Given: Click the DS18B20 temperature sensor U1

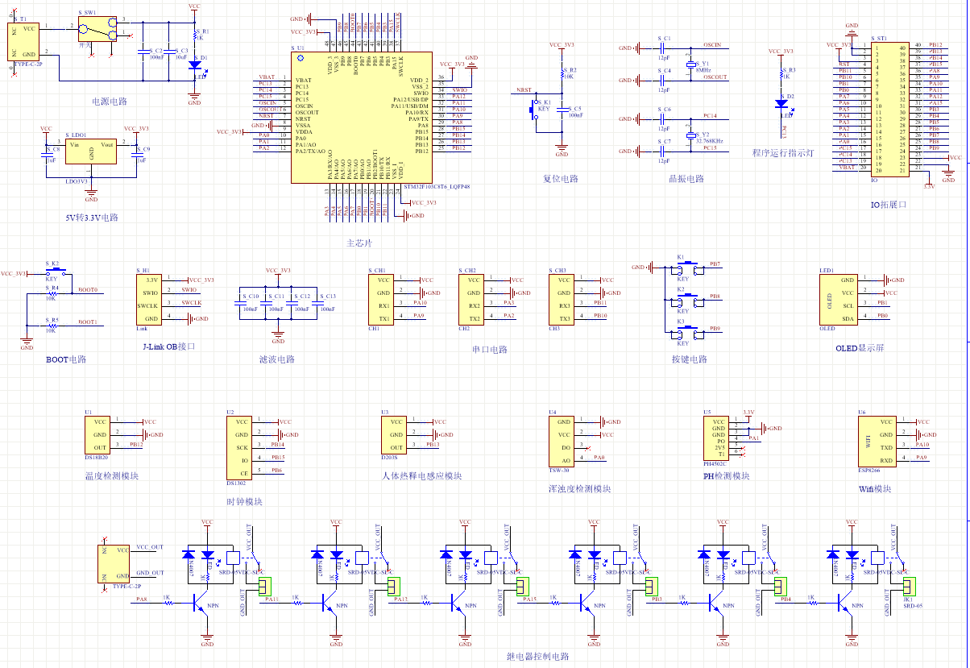Looking at the screenshot, I should click(100, 435).
